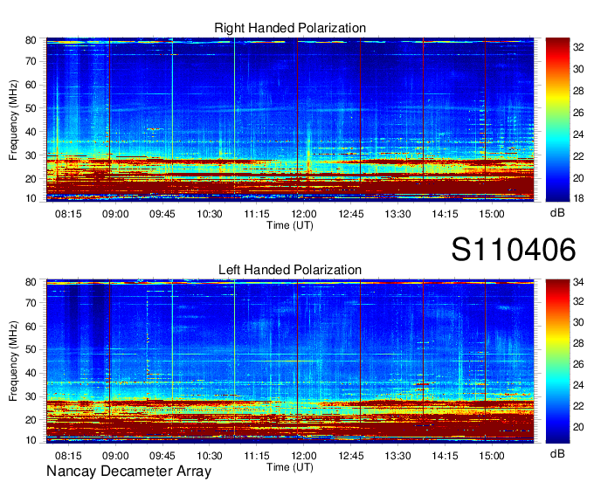Image resolution: width=594 pixels, height=482 pixels.
Task: Click the 50 MHz tick on upper plot
Action: pos(31,108)
